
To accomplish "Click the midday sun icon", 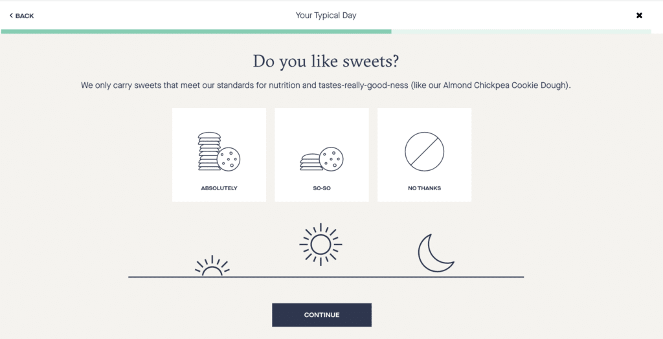I will (320, 245).
